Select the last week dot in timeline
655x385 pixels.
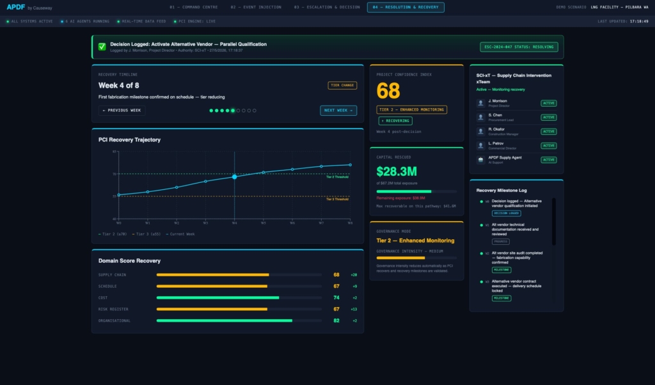coord(255,111)
